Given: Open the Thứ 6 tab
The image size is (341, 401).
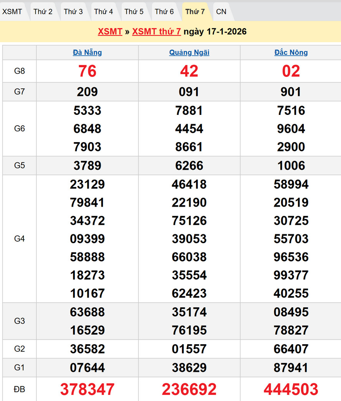Looking at the screenshot, I should (x=164, y=12).
